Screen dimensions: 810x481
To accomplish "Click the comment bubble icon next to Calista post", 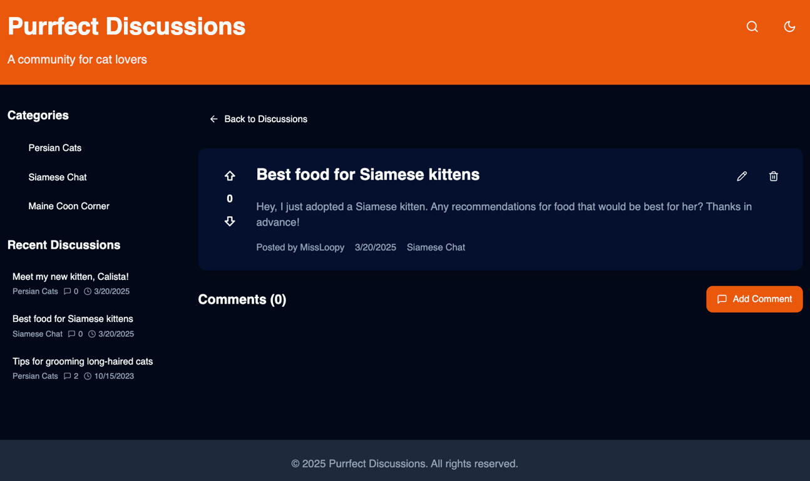I will pyautogui.click(x=68, y=291).
